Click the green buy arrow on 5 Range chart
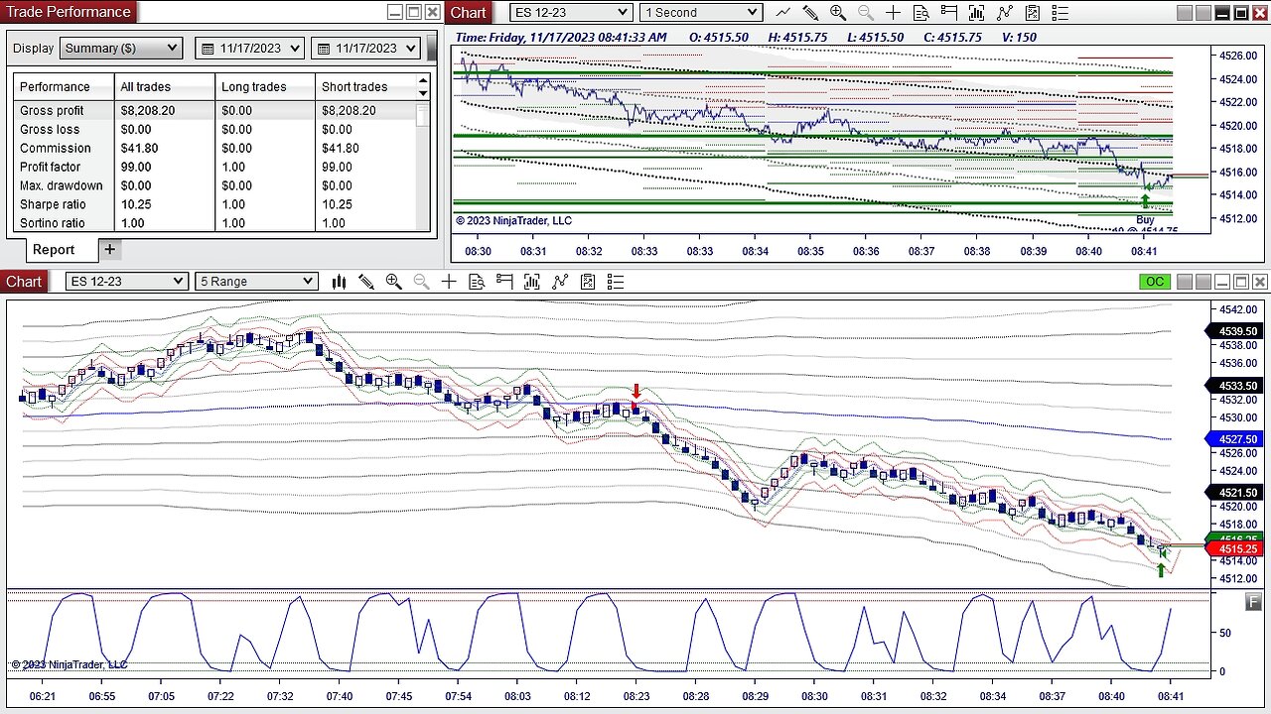Image resolution: width=1271 pixels, height=714 pixels. pos(1160,569)
